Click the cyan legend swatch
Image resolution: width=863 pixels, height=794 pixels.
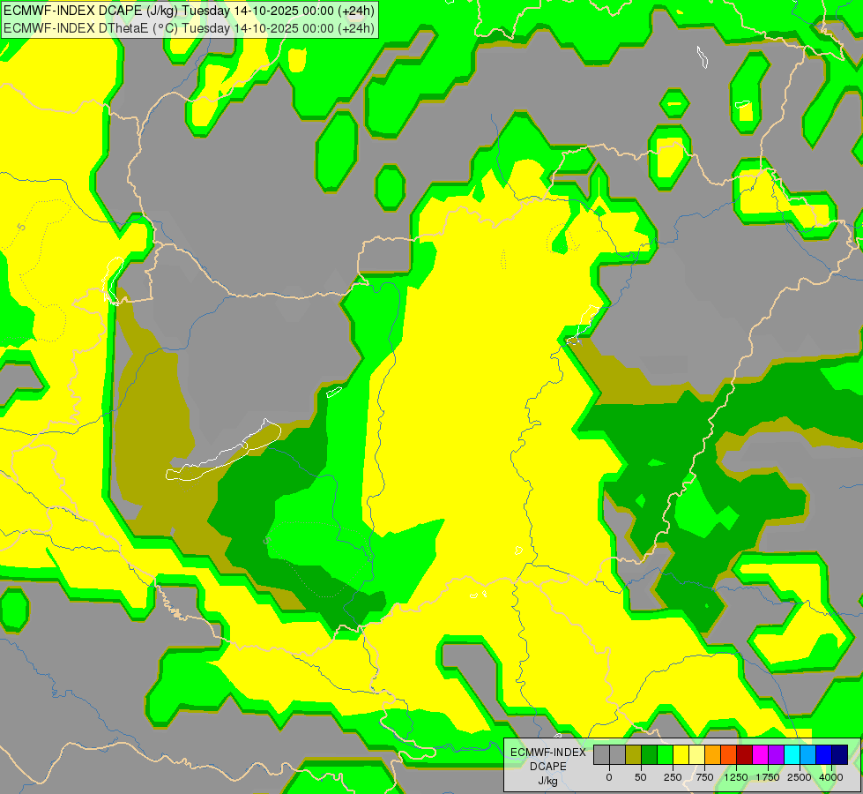tap(792, 755)
